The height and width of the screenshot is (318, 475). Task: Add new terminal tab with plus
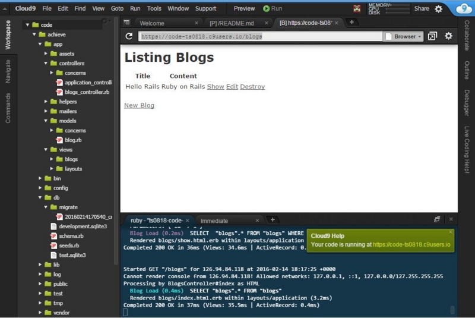tap(273, 220)
